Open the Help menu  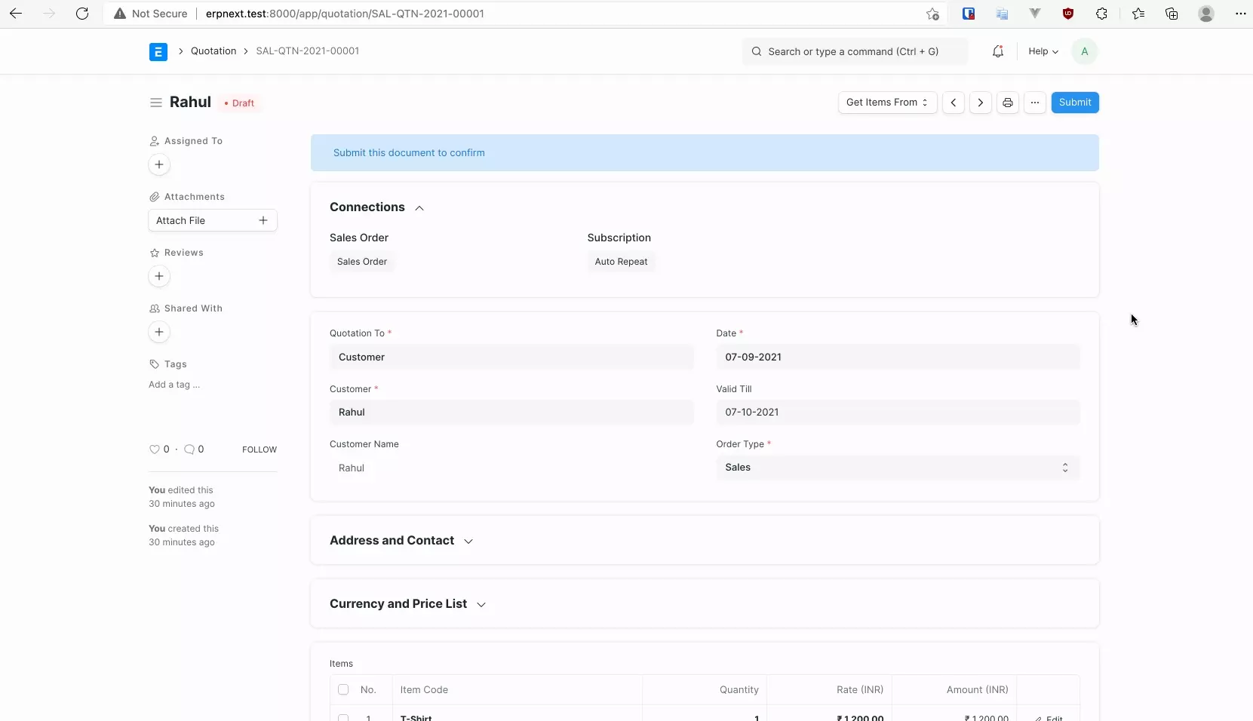1043,51
